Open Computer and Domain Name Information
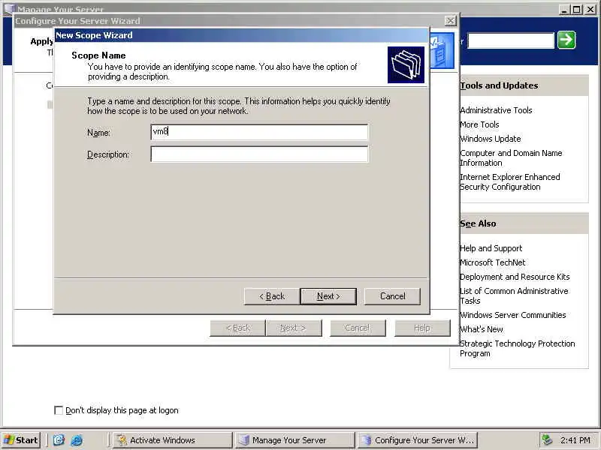The height and width of the screenshot is (450, 601). click(x=511, y=157)
